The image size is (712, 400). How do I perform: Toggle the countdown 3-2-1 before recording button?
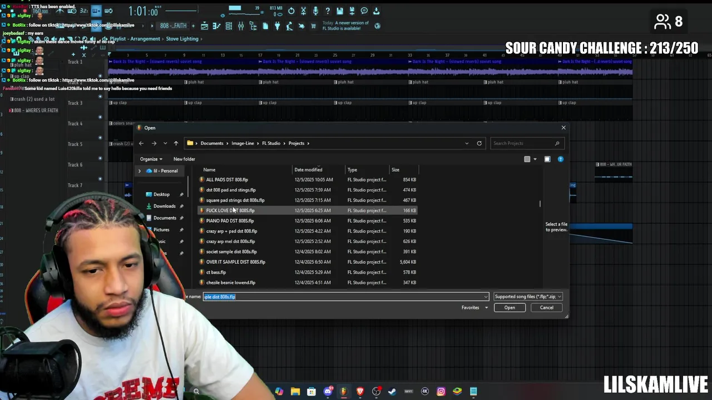(x=84, y=11)
